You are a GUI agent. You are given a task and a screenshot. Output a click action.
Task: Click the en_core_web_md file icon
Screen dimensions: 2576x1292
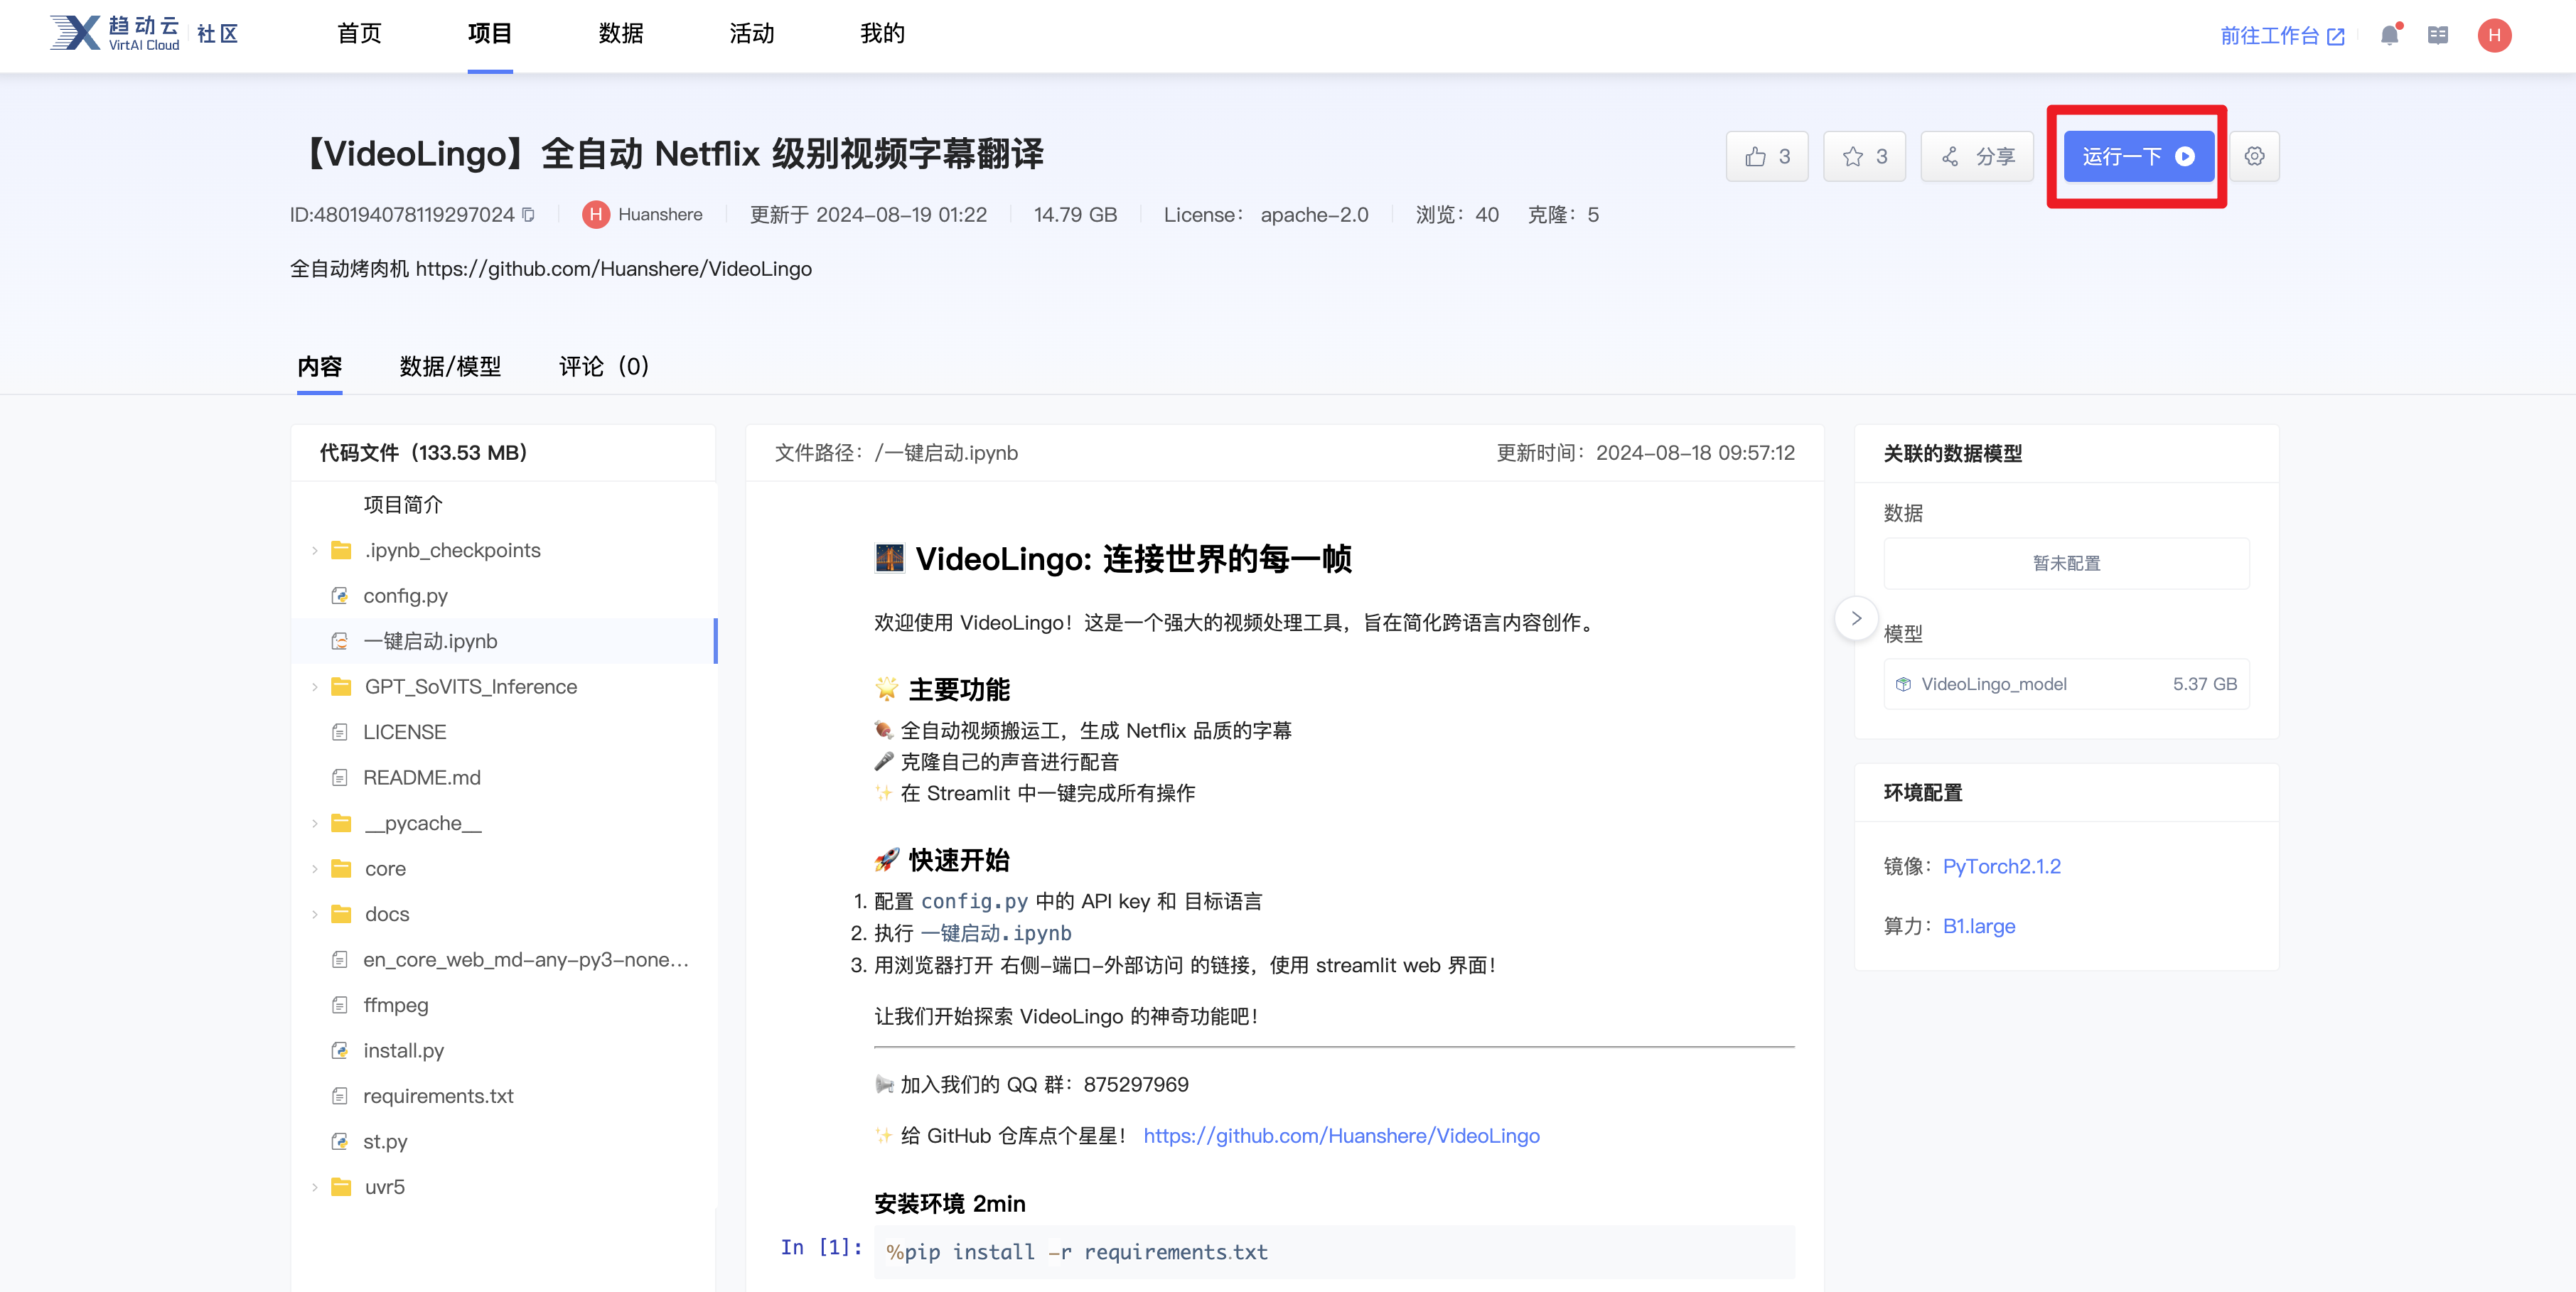pos(340,960)
